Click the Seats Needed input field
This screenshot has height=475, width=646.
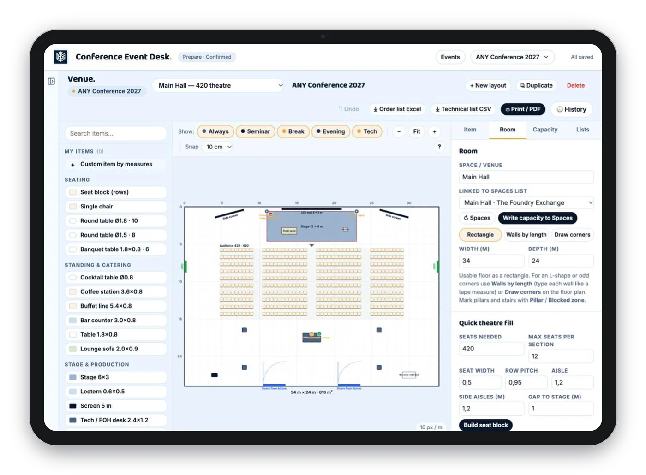pos(491,349)
